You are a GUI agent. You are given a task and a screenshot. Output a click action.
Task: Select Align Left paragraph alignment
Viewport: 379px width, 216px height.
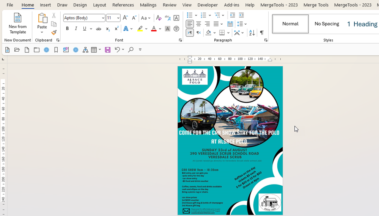190,24
